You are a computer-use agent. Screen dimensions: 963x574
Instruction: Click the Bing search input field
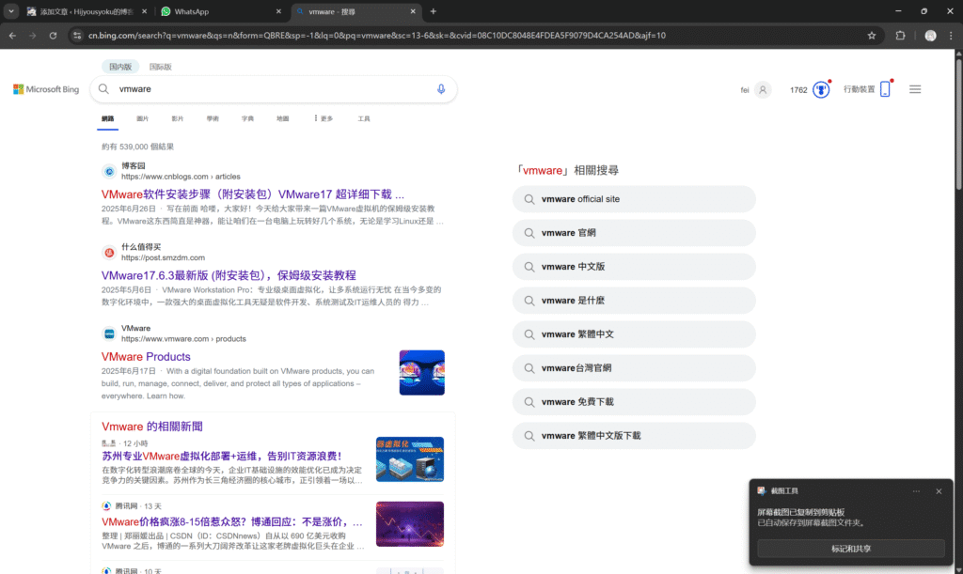[274, 89]
